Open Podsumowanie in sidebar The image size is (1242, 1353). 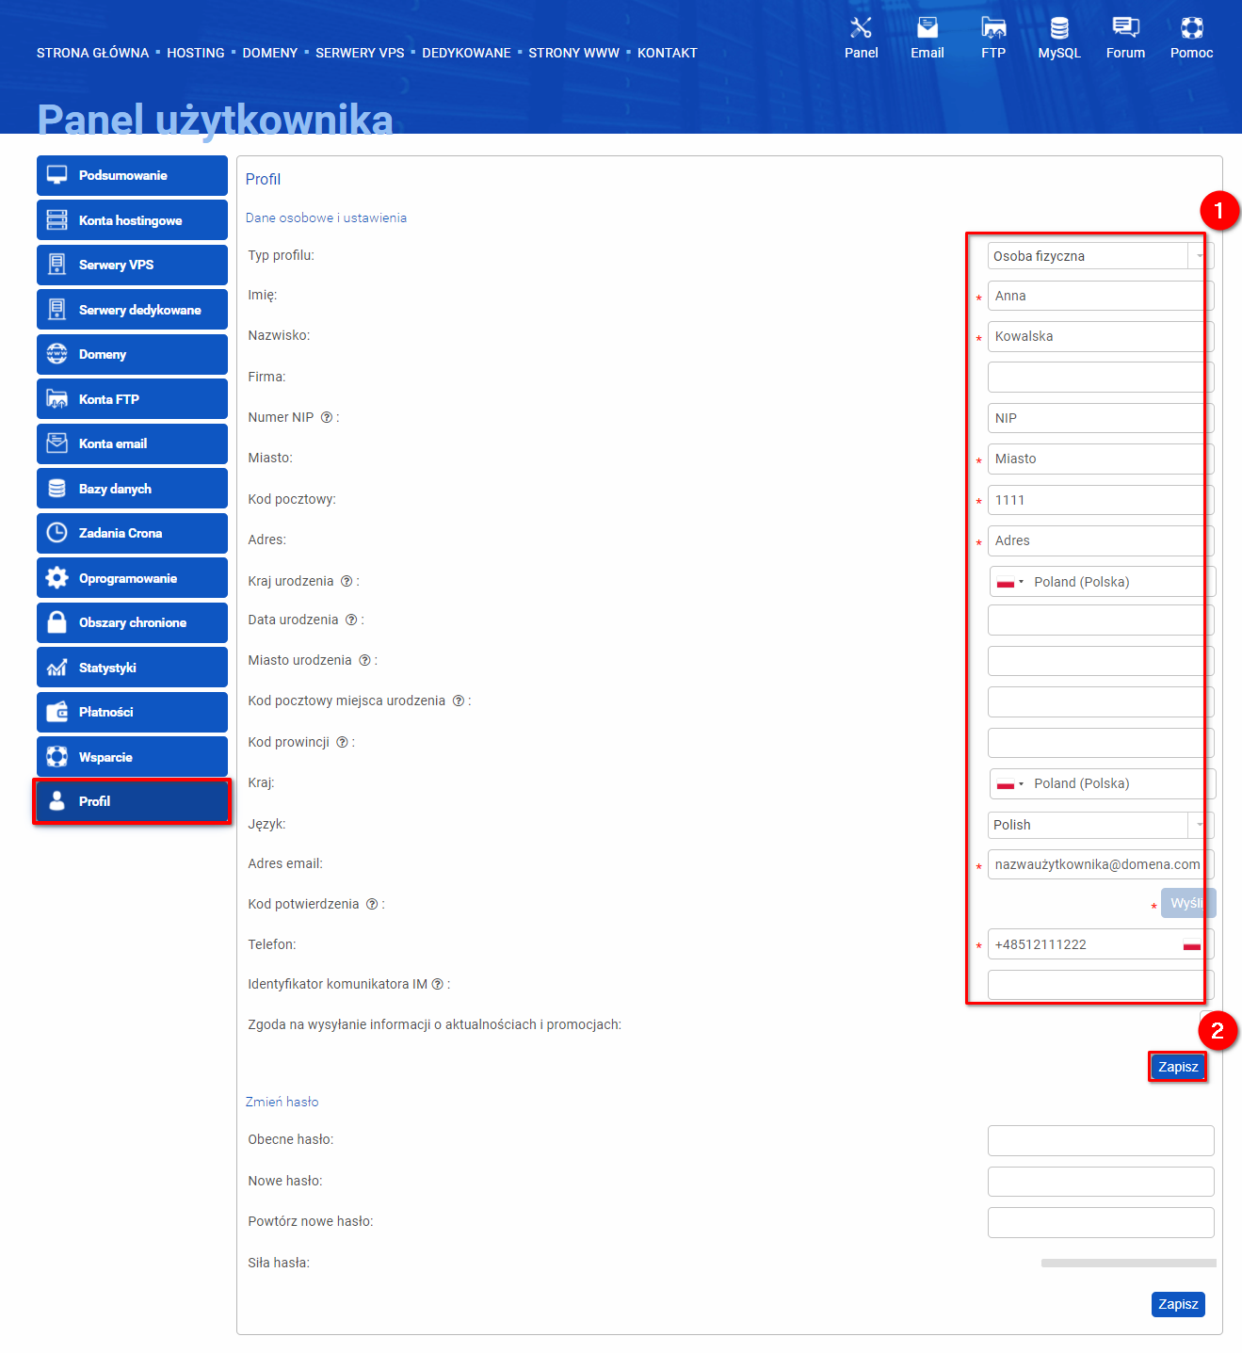132,175
